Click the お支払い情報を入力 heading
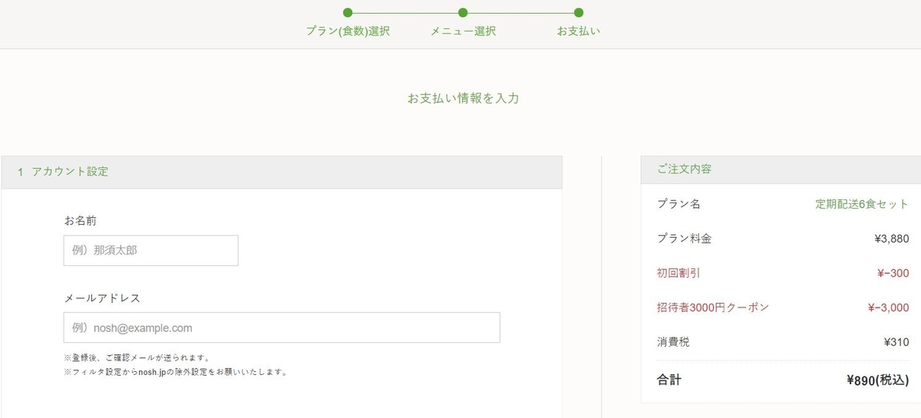The image size is (921, 418). pyautogui.click(x=463, y=98)
